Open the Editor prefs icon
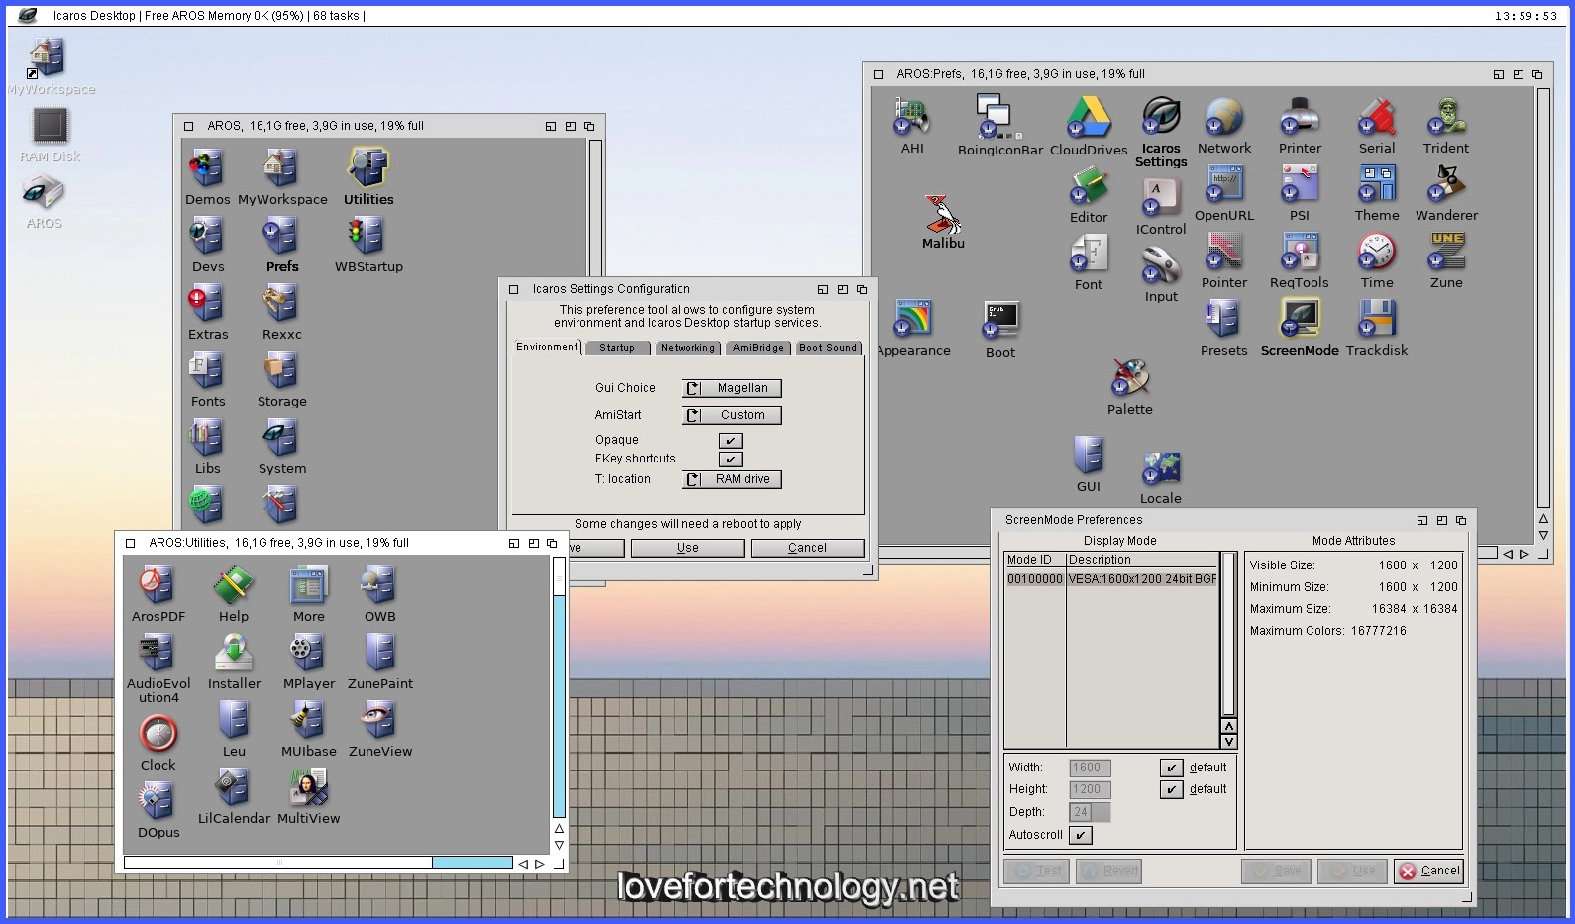 coord(1088,187)
